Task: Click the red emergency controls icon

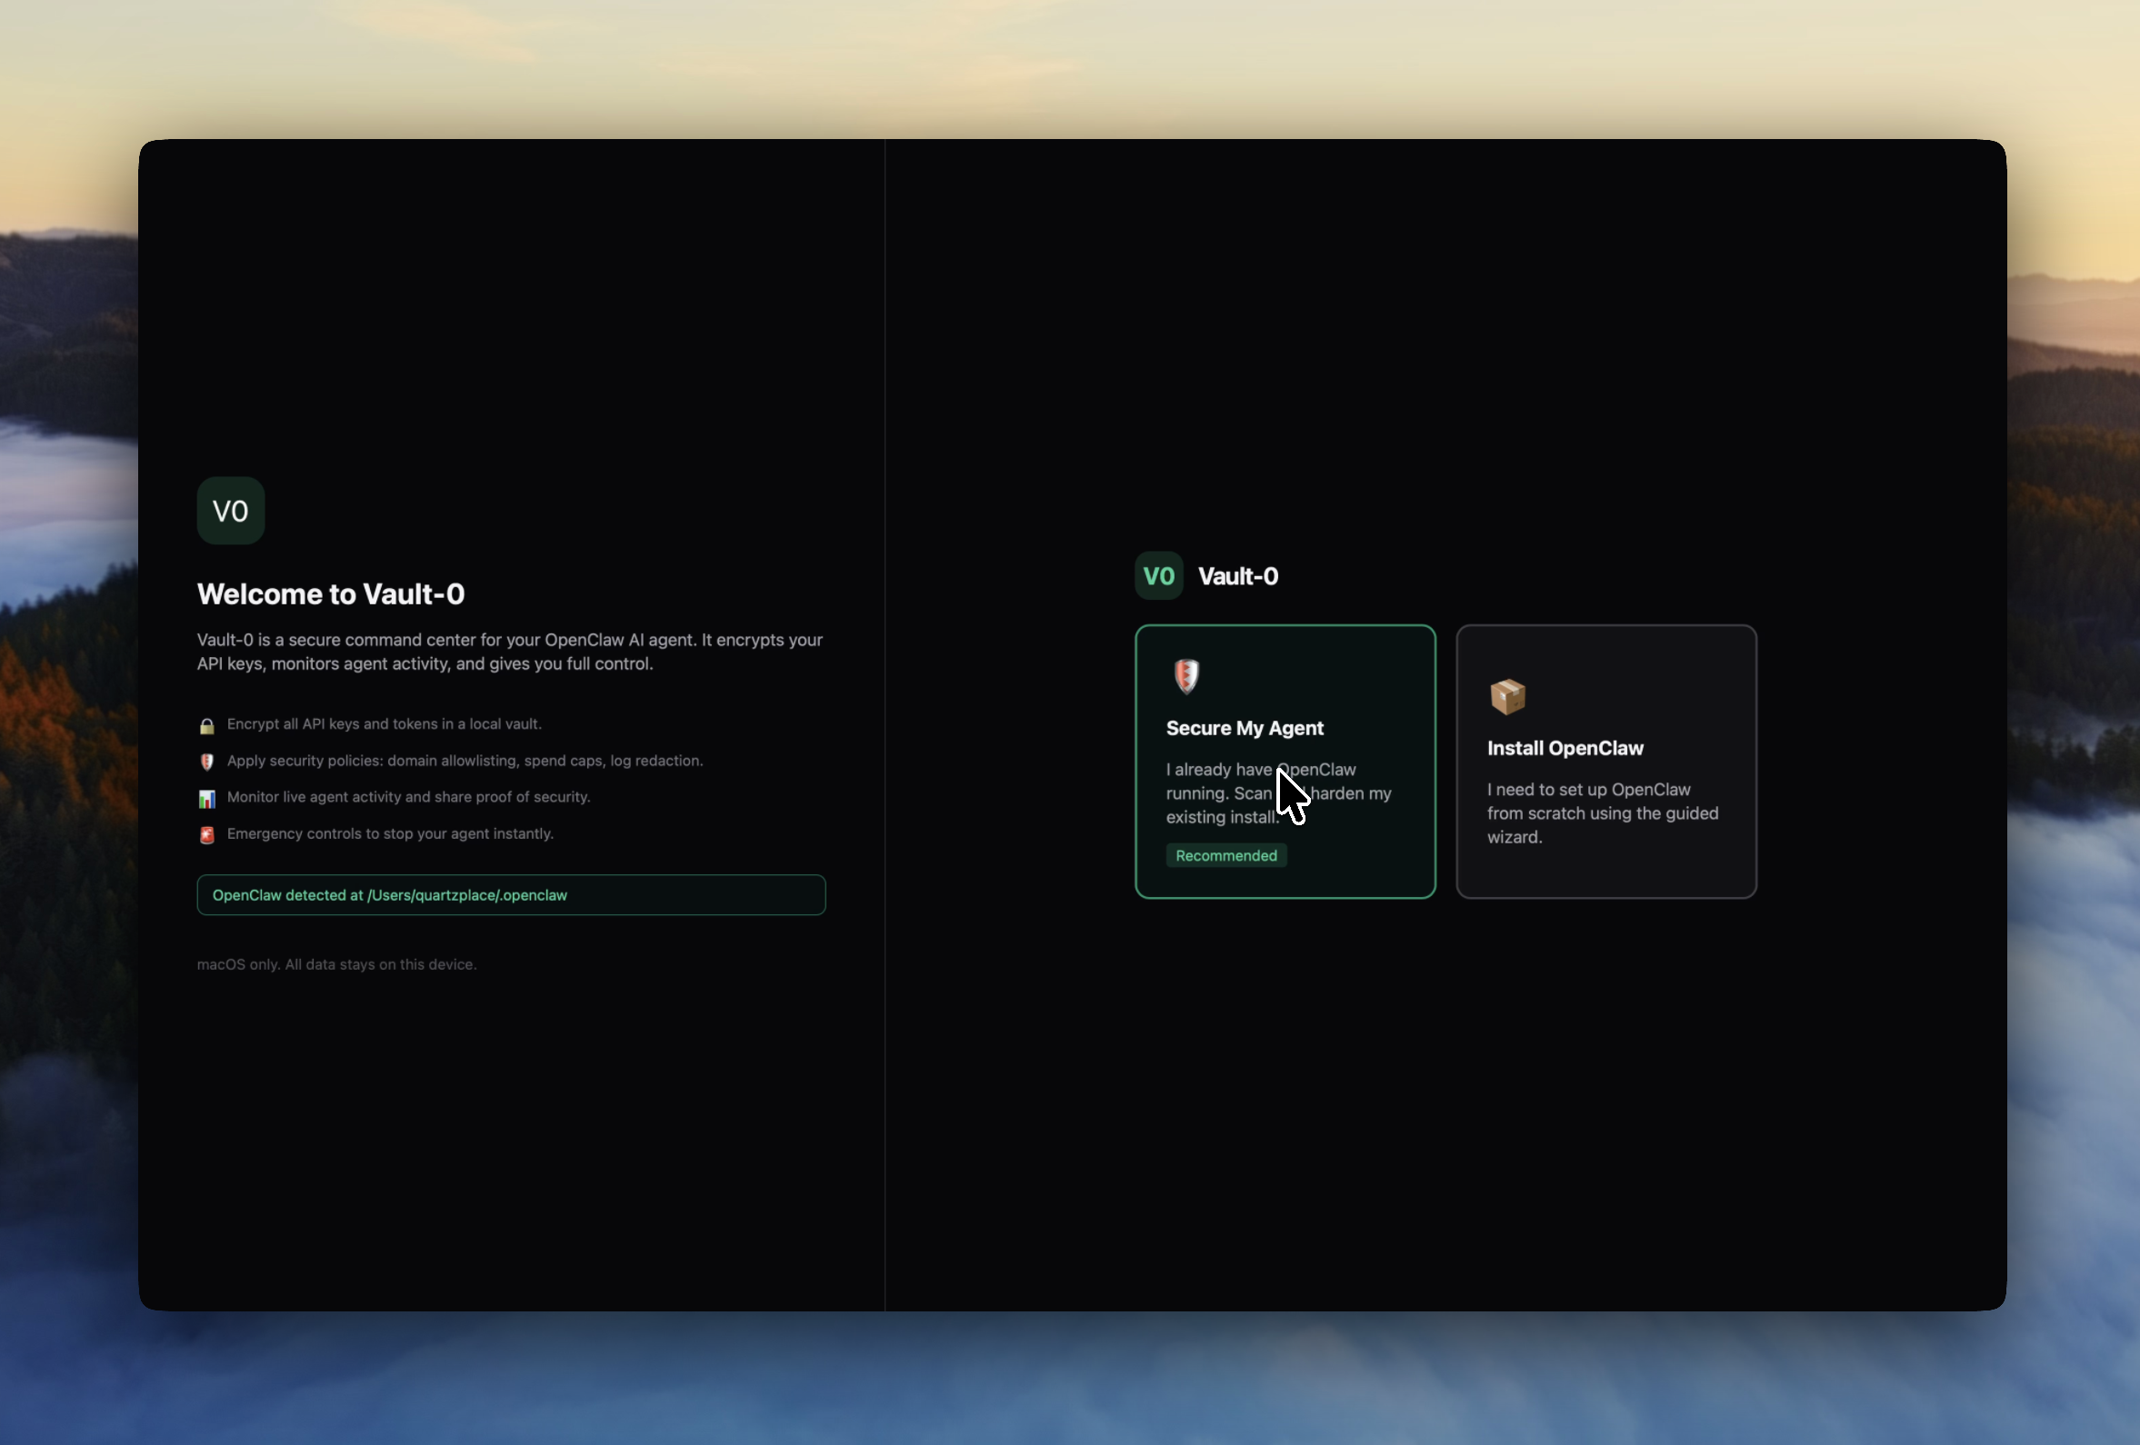Action: point(206,836)
